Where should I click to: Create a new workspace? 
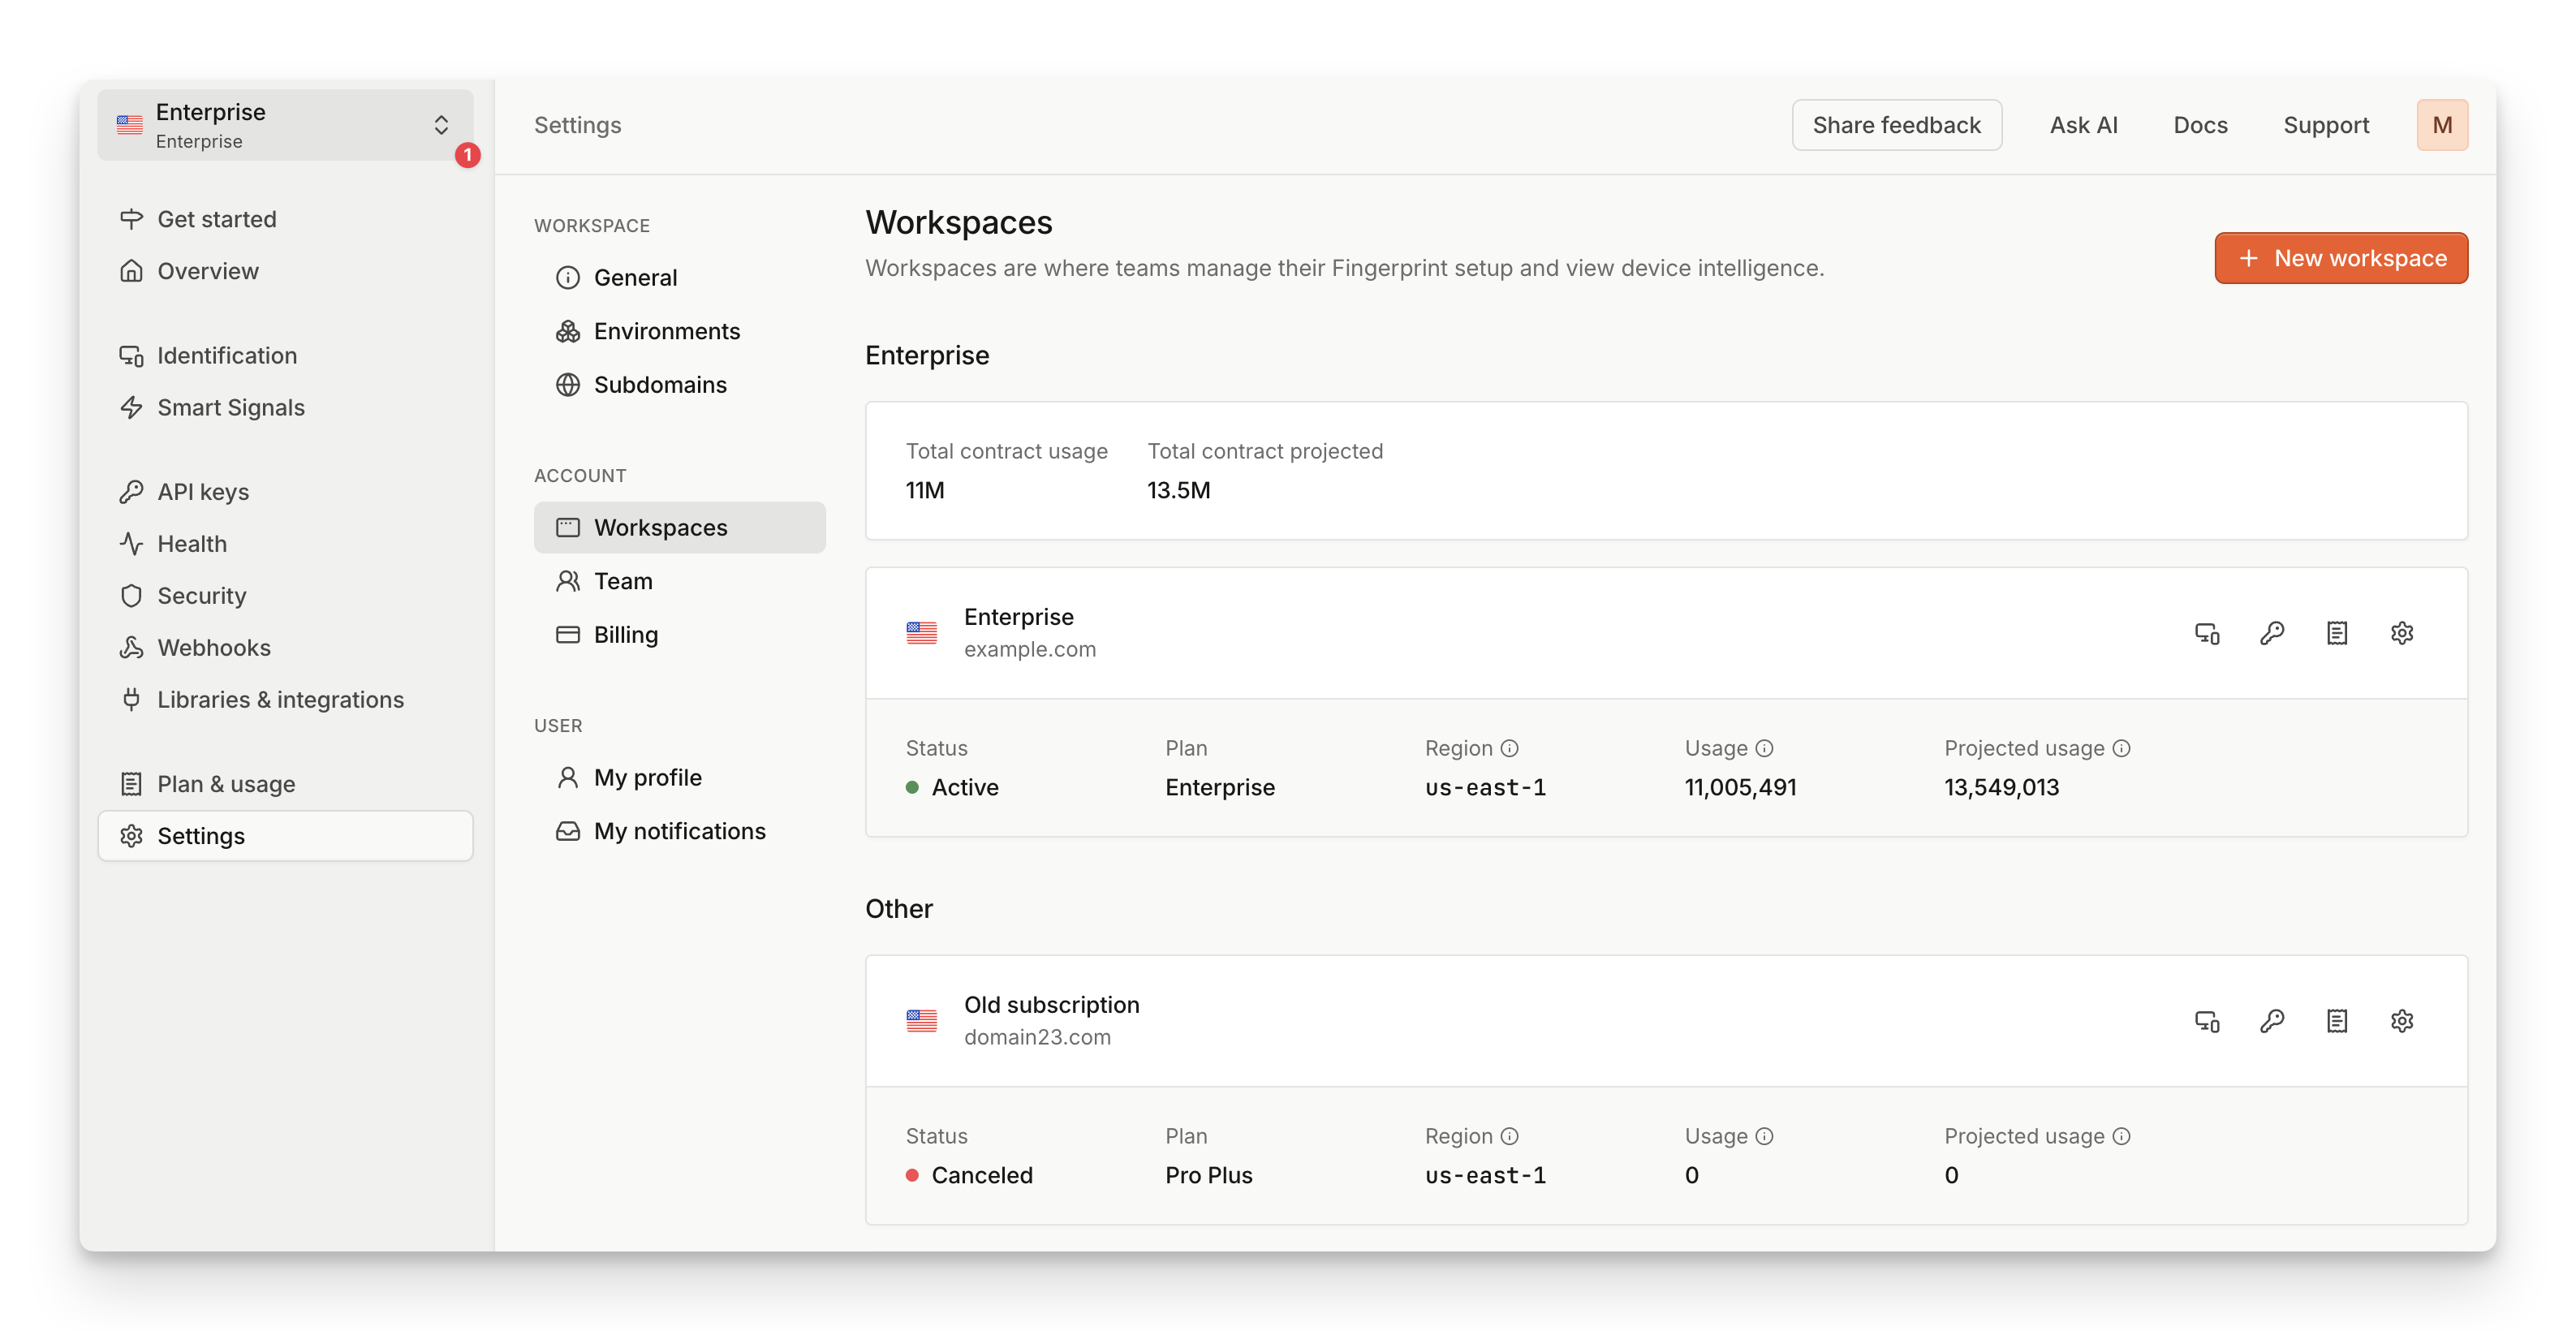coord(2341,257)
